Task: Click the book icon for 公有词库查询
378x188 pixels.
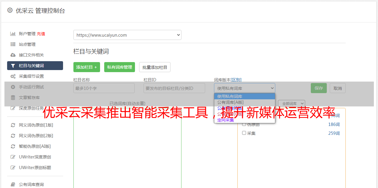Action: click(13, 184)
